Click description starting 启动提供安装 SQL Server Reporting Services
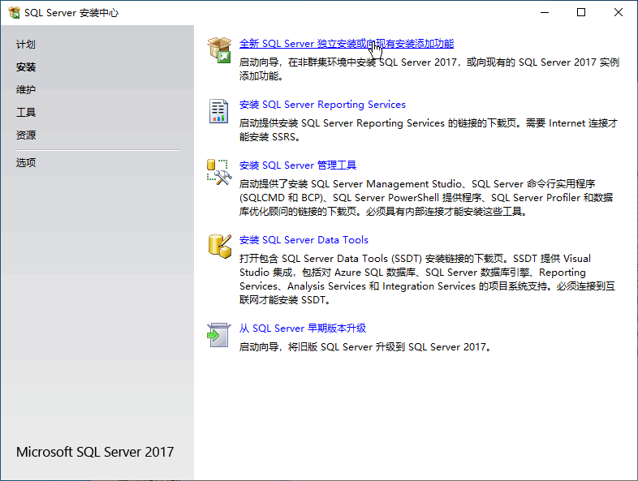The image size is (638, 481). (429, 130)
